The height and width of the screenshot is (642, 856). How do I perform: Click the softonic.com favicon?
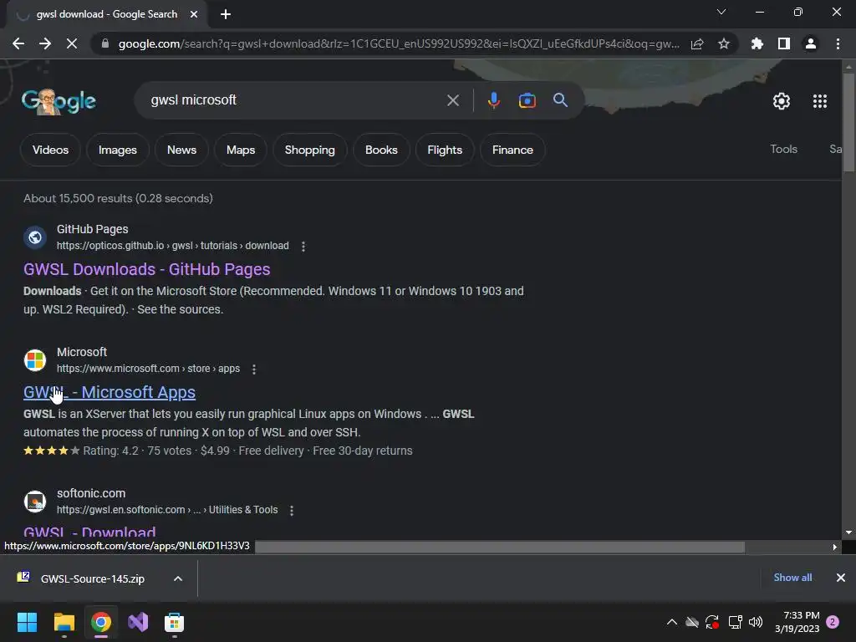pos(35,502)
